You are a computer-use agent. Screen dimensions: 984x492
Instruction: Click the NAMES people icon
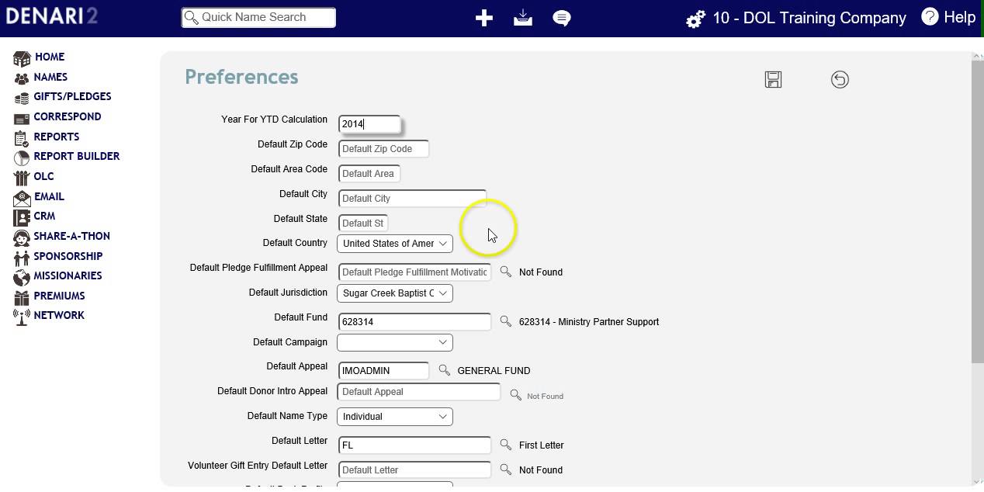[22, 78]
